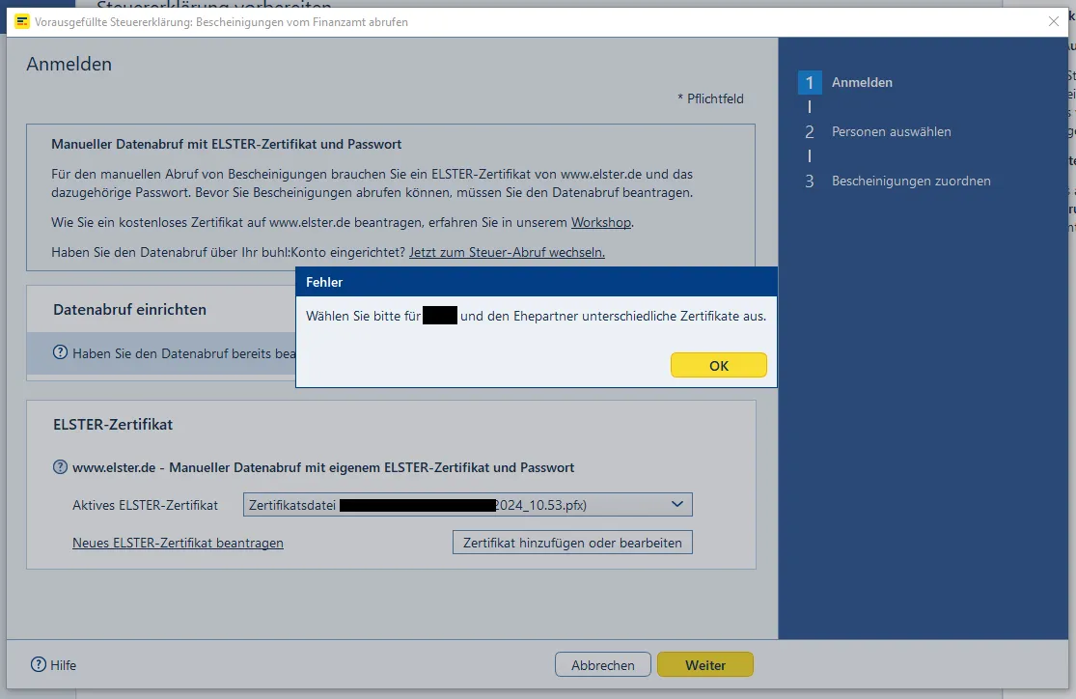Image resolution: width=1076 pixels, height=699 pixels.
Task: Click the yellow app icon in title bar
Action: tap(22, 21)
